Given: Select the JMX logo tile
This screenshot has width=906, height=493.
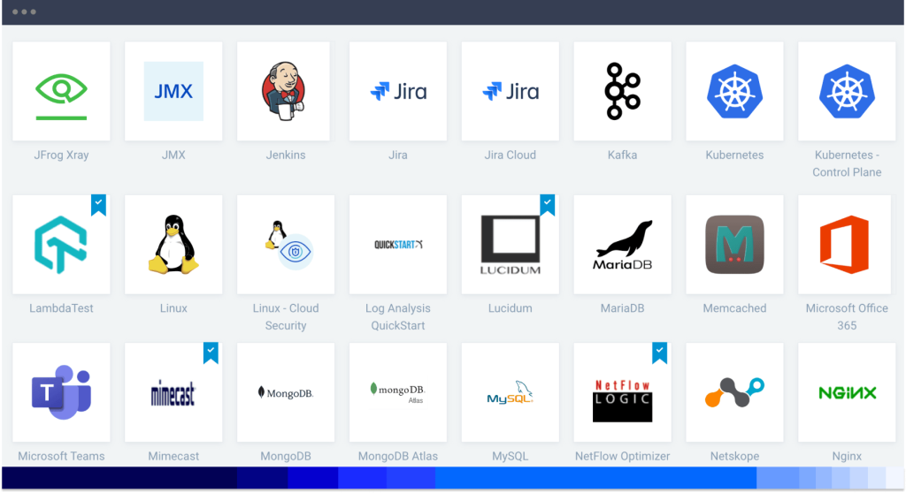Looking at the screenshot, I should pyautogui.click(x=173, y=91).
